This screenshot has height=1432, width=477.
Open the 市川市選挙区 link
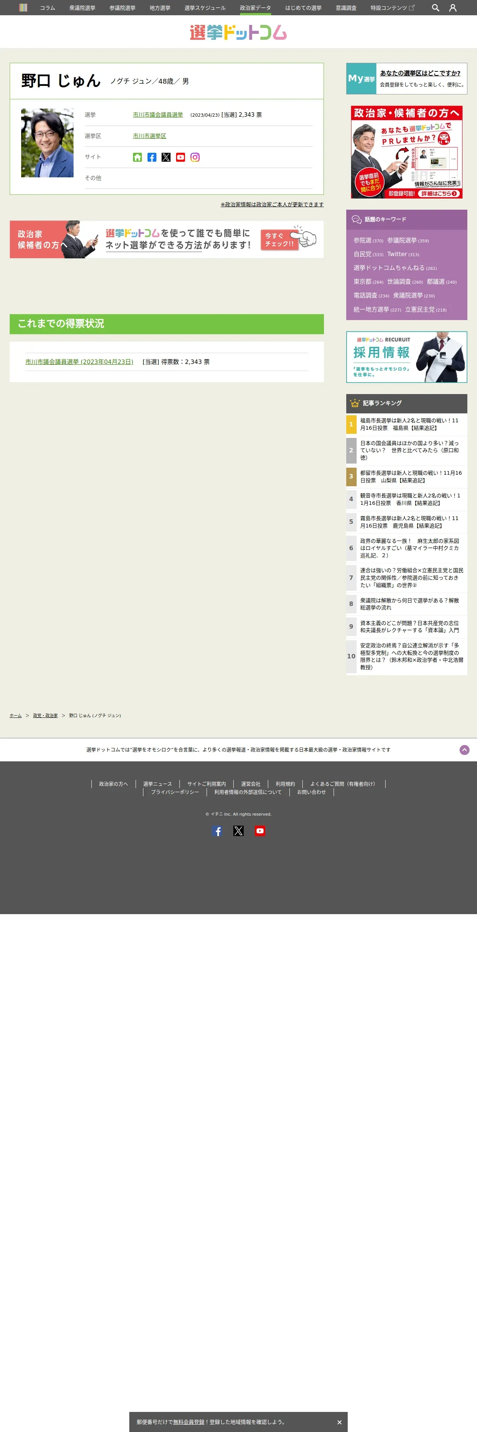pos(149,136)
